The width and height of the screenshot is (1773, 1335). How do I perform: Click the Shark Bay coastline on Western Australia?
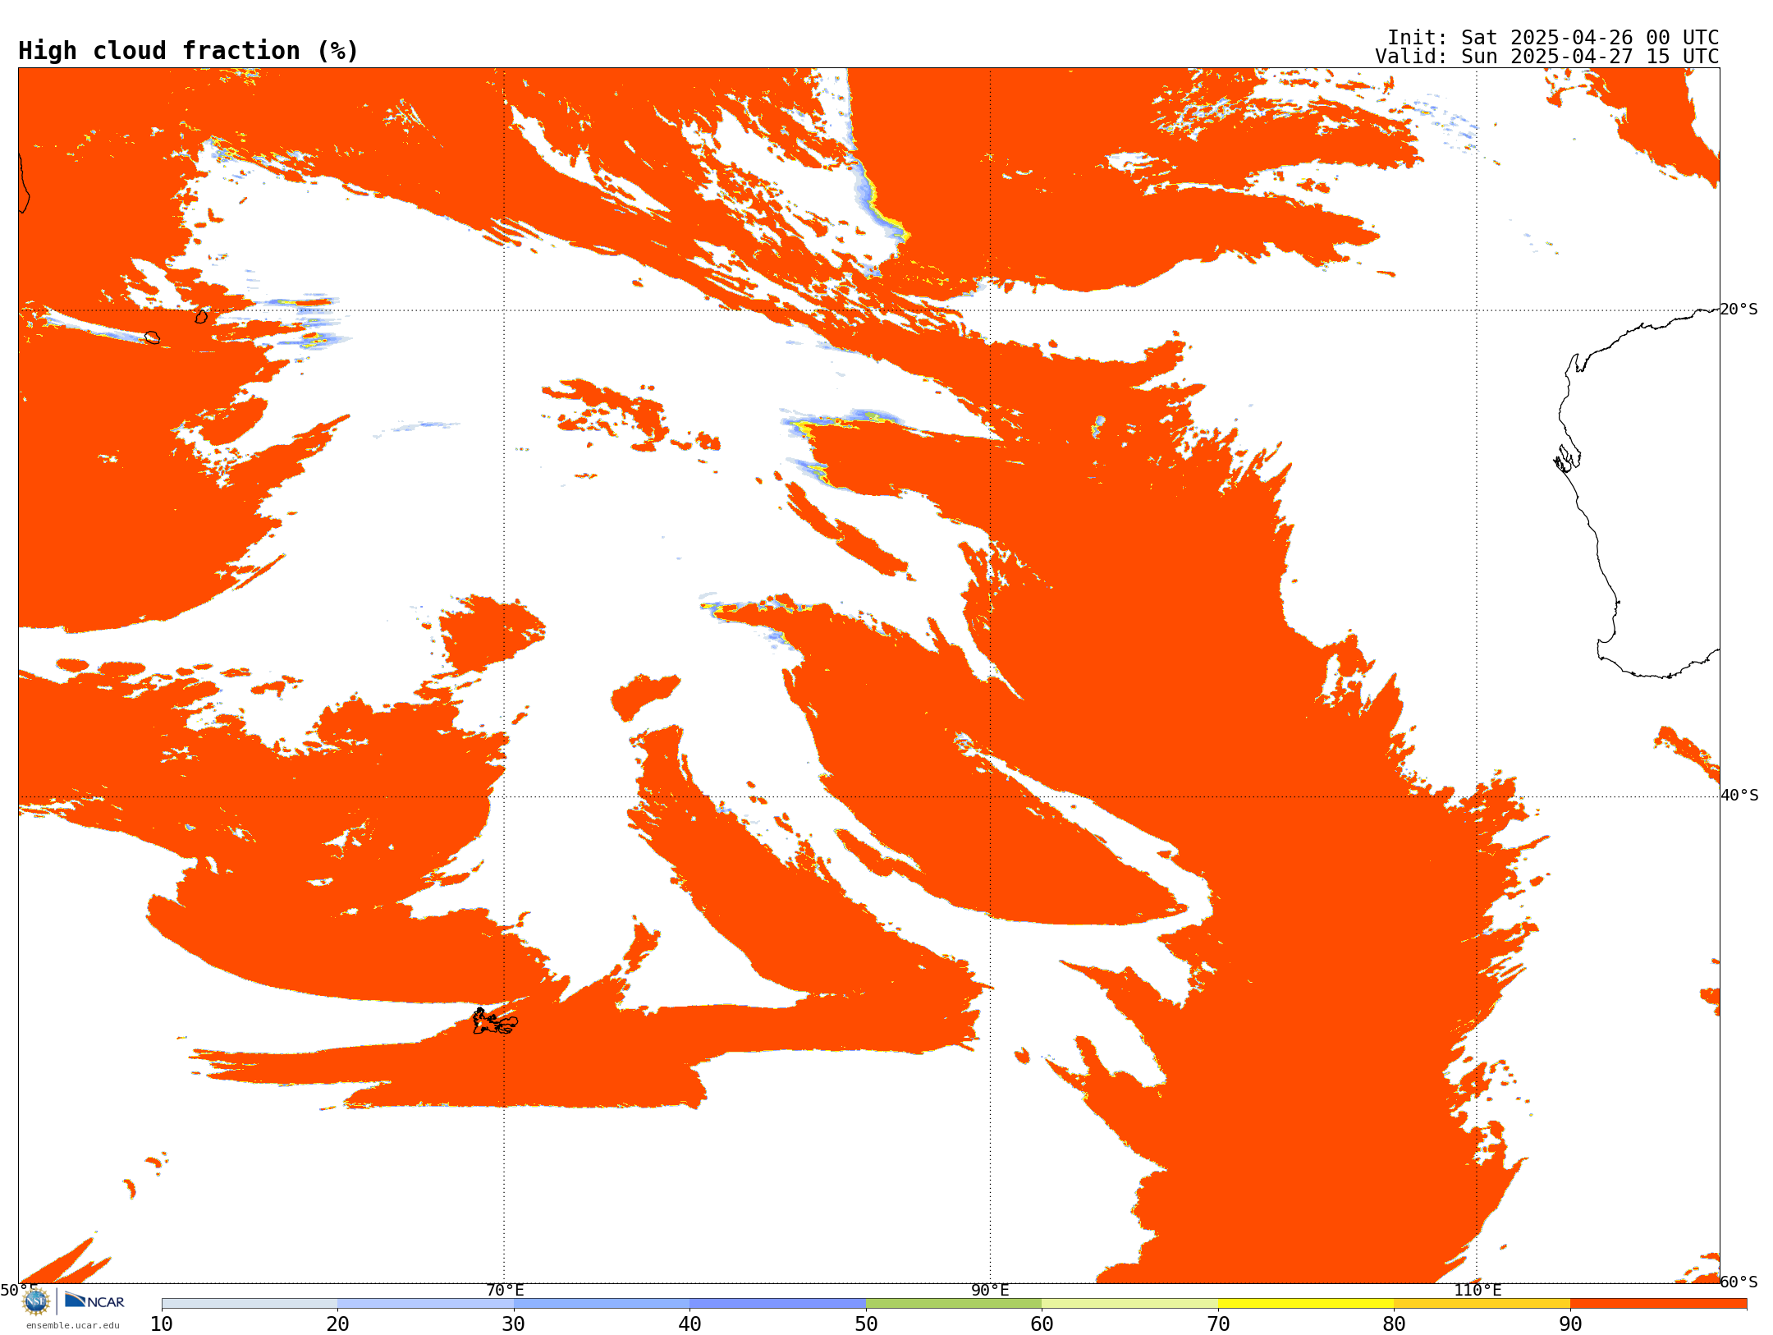1567,458
